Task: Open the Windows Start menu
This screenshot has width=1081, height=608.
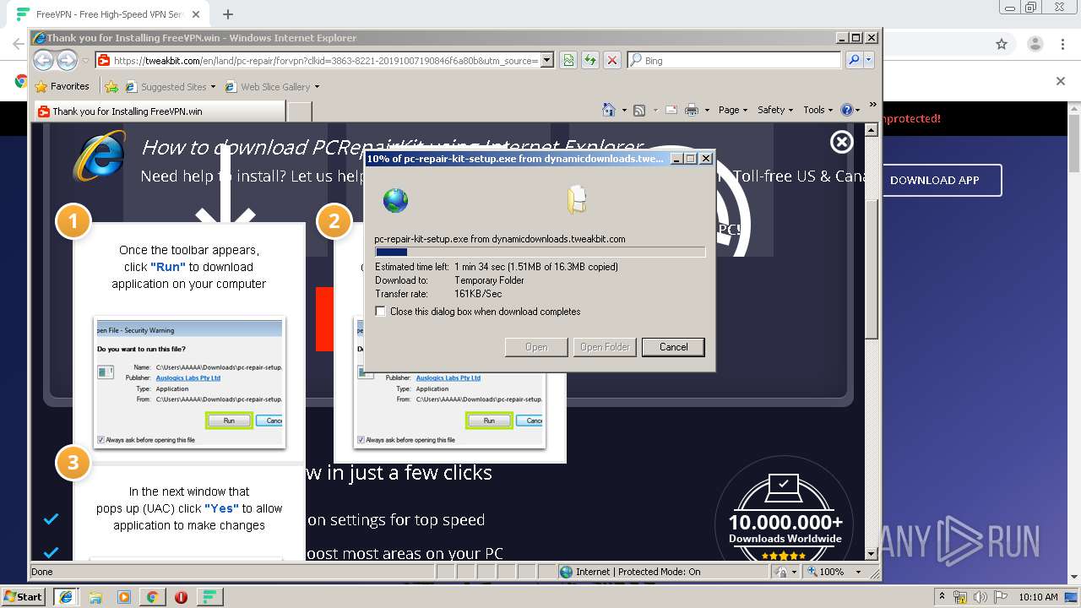Action: click(23, 596)
